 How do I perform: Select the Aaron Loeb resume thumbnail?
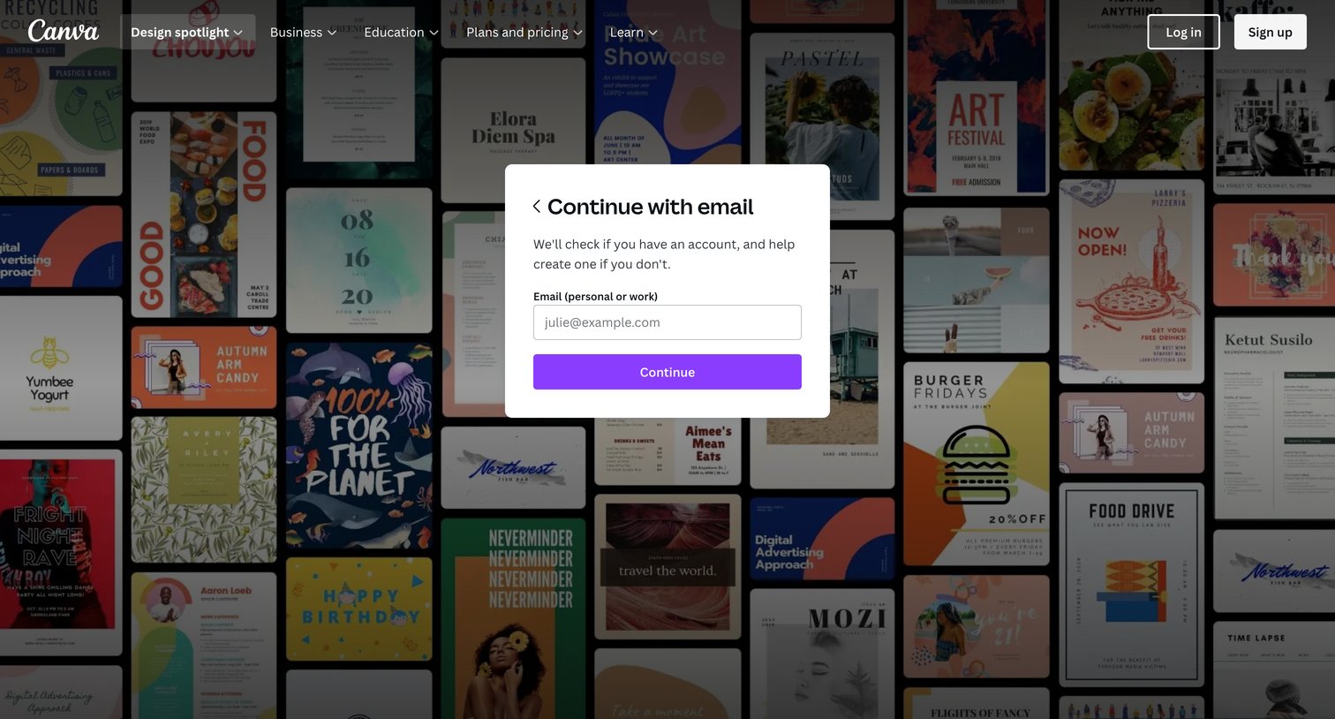pos(204,645)
